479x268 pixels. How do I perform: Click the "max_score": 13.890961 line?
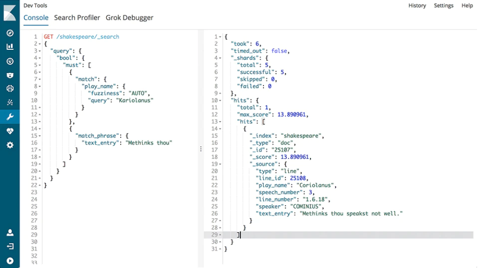tap(272, 115)
